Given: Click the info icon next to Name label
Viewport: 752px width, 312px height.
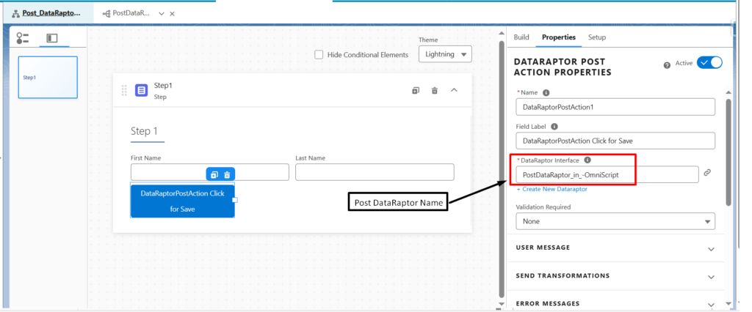Looking at the screenshot, I should (546, 93).
